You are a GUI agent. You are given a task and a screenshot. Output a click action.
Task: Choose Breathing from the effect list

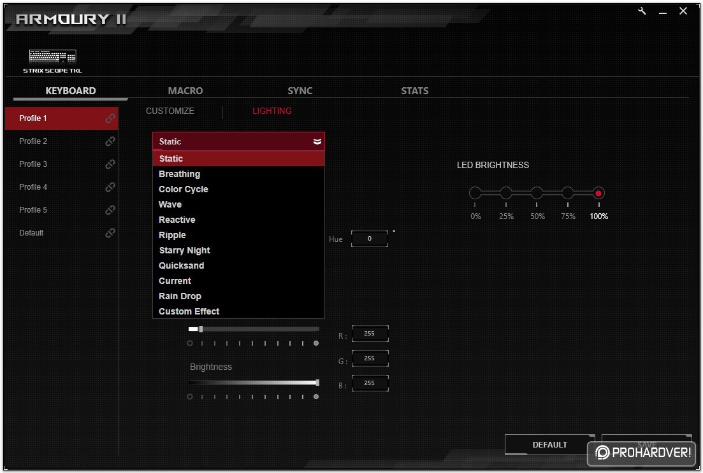238,174
